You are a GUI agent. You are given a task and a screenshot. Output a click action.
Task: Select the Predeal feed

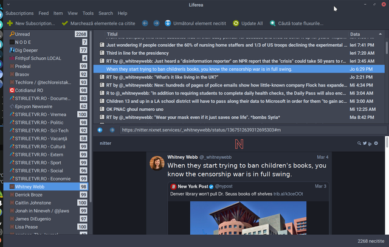point(46,66)
